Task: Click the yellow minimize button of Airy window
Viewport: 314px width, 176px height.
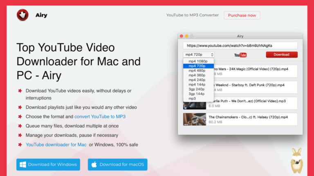Action: click(186, 36)
